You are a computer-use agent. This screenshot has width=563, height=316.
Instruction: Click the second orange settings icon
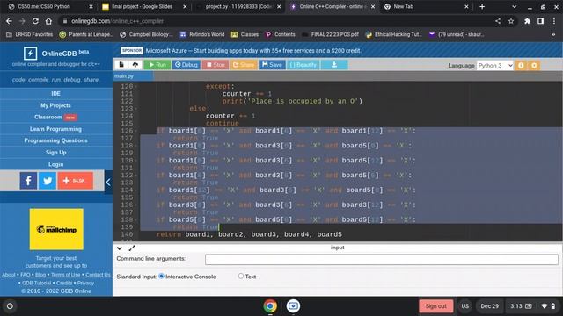tap(534, 66)
